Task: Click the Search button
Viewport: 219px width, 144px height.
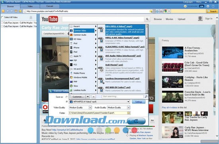Action: [212, 11]
